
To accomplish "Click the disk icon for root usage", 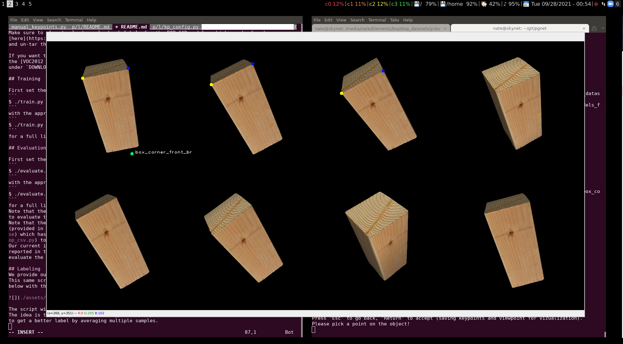I will [417, 4].
